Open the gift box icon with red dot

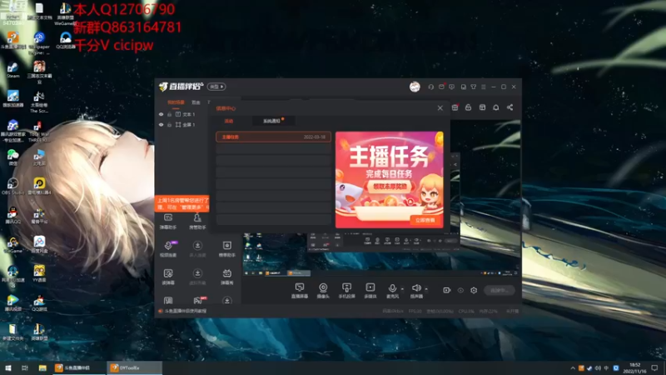pos(455,107)
